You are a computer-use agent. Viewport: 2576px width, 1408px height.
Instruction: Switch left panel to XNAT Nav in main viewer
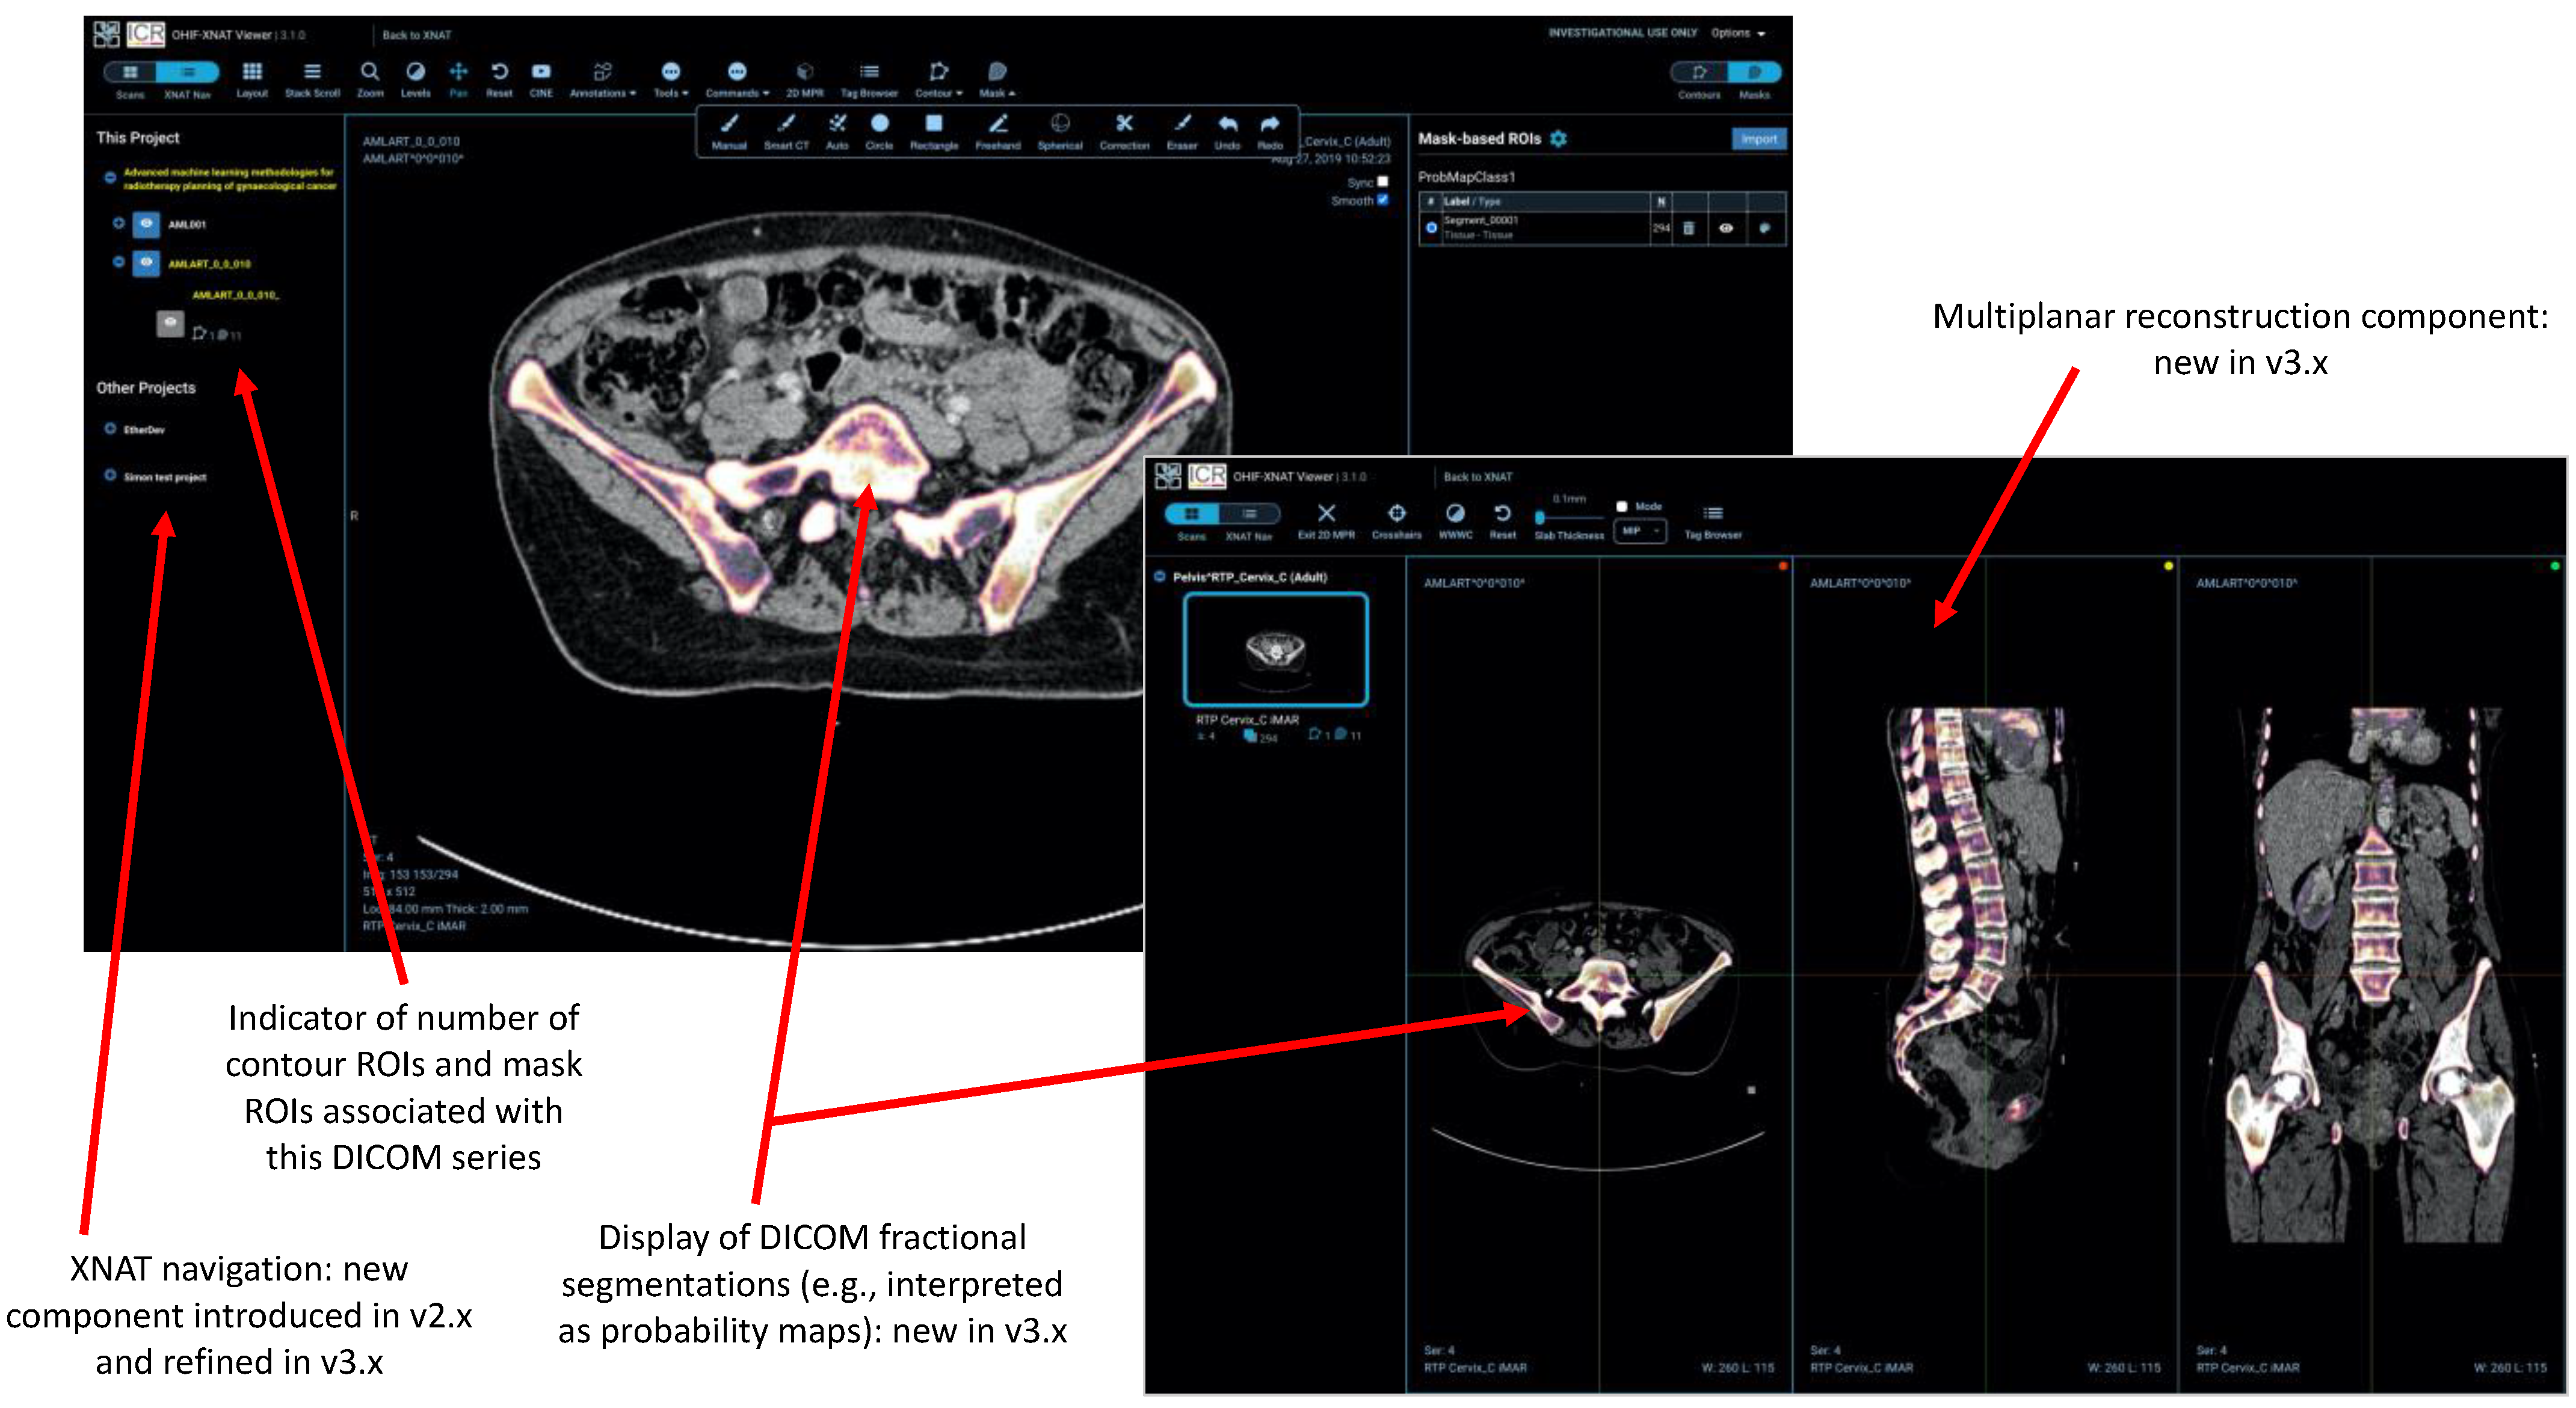point(188,73)
